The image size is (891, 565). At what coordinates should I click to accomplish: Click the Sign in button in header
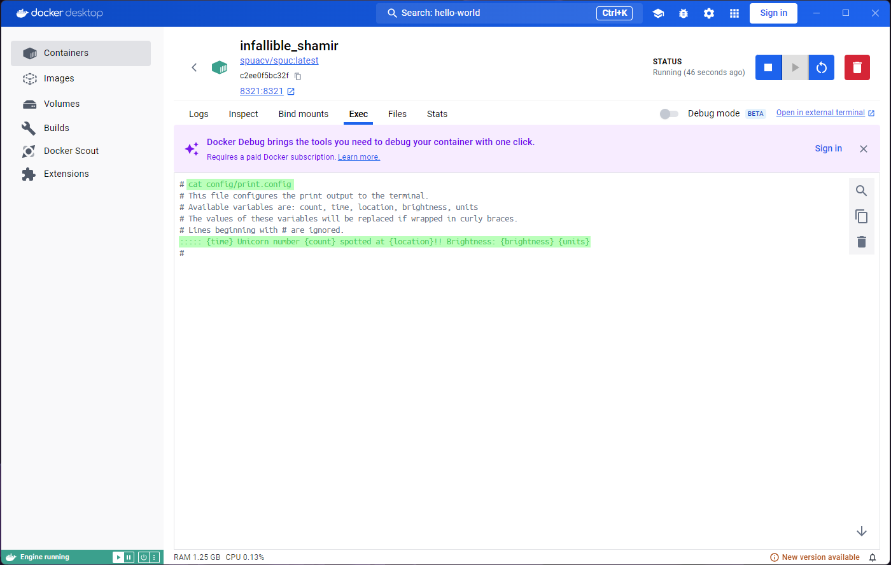tap(773, 13)
